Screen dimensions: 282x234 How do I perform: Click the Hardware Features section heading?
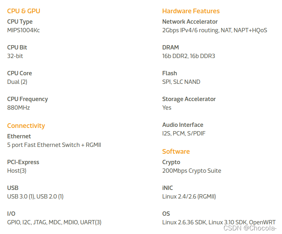pos(191,11)
